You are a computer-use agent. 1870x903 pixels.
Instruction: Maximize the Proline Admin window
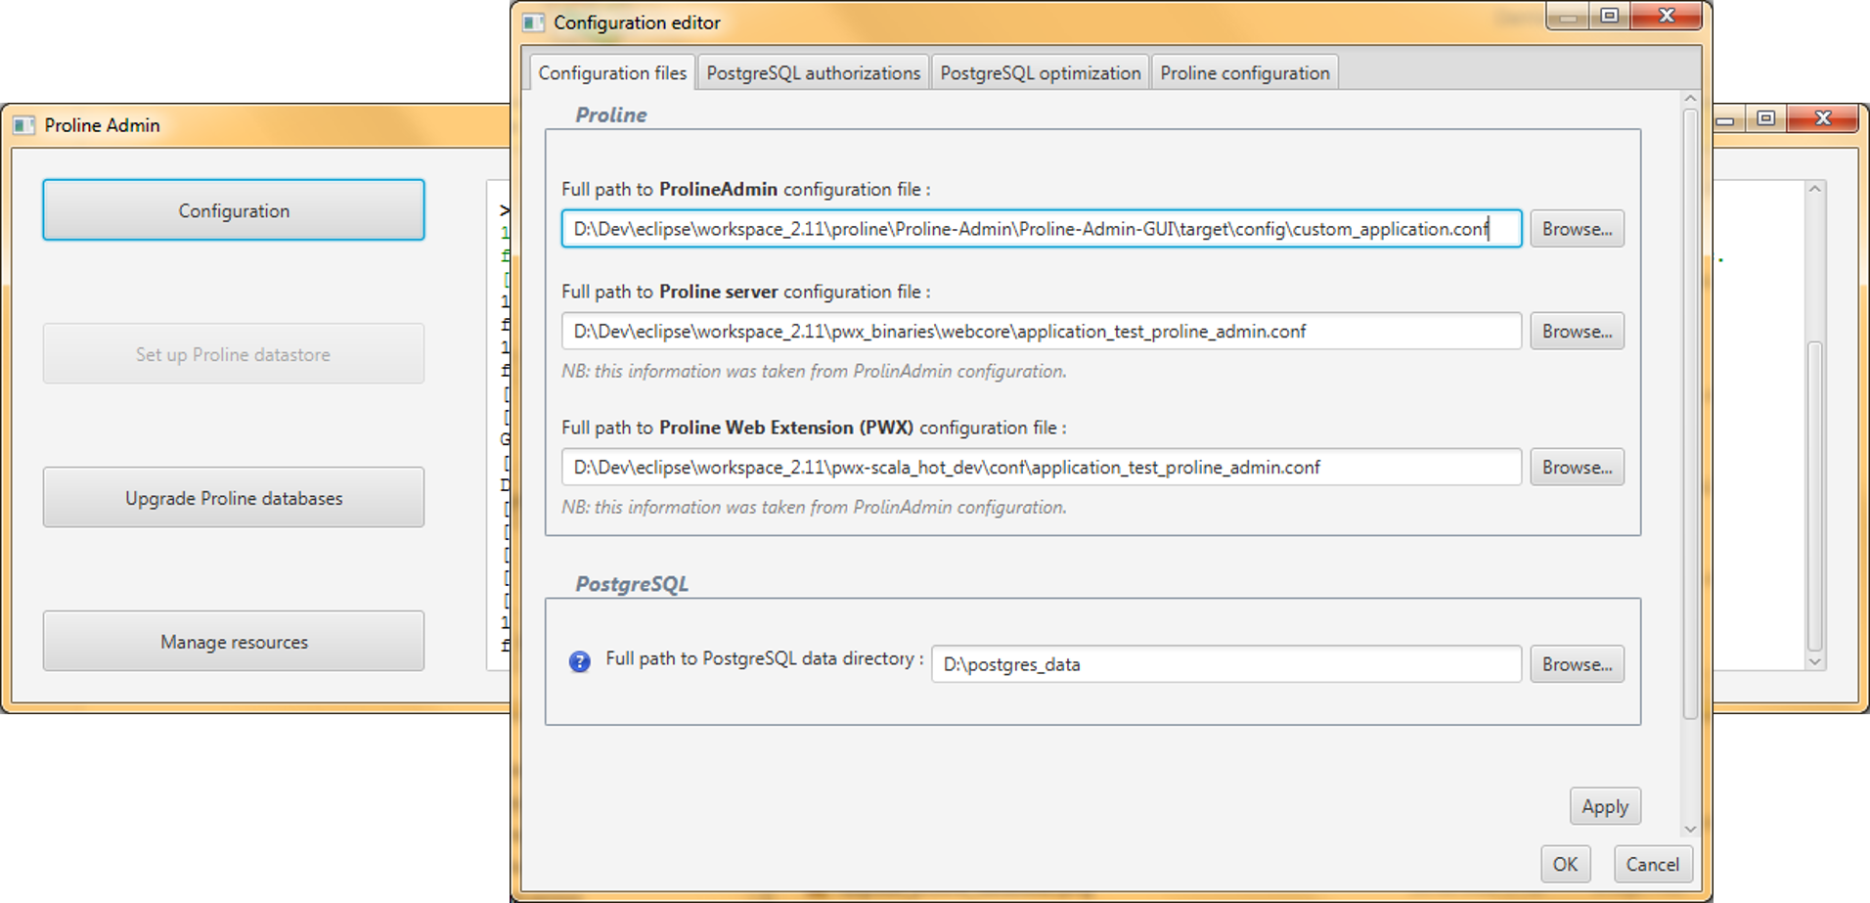click(1765, 118)
